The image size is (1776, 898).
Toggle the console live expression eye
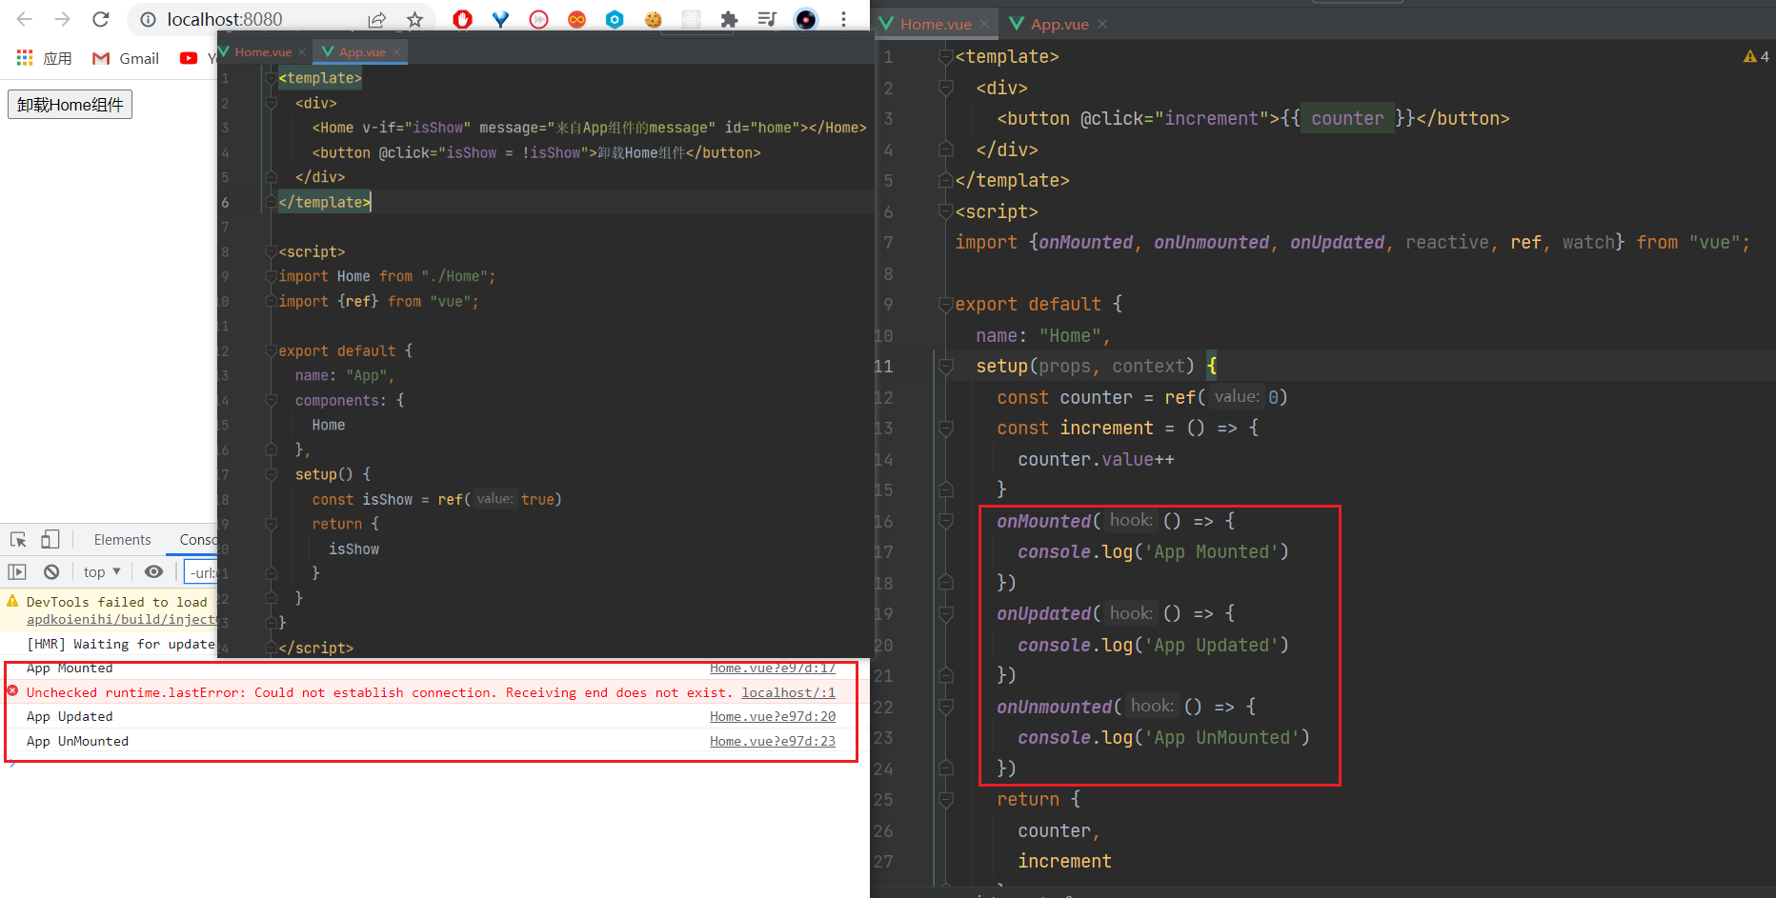[153, 572]
